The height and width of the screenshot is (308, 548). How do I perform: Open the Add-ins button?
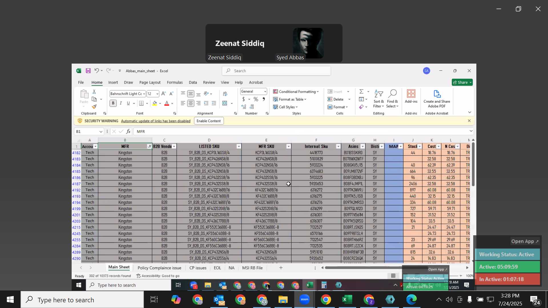tap(411, 97)
